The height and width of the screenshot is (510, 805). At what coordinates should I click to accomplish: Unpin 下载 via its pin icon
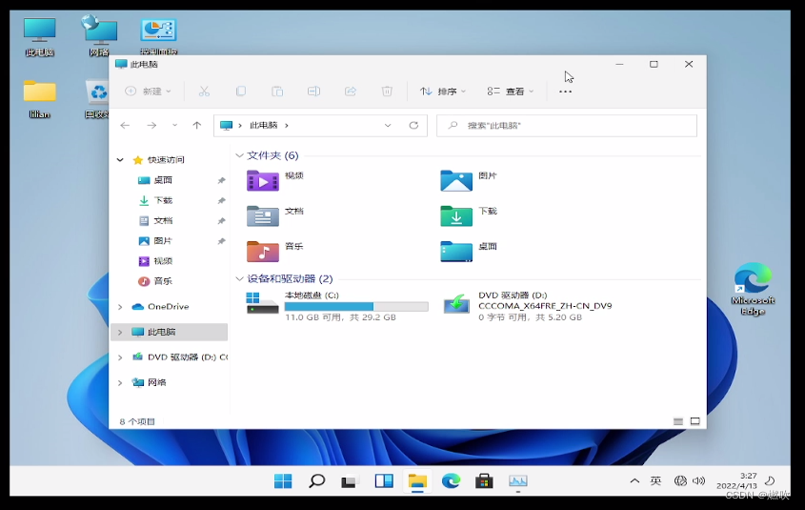click(x=221, y=200)
